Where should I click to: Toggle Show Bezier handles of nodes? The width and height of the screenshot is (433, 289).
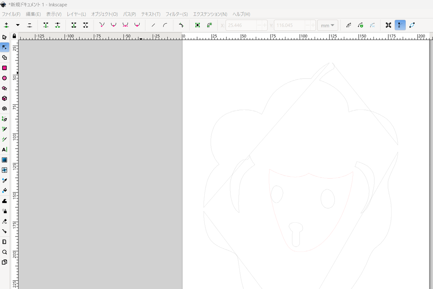[400, 25]
